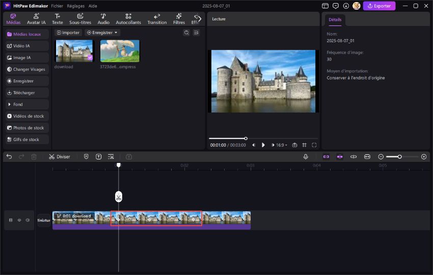The image size is (433, 275).
Task: Enter fullscreen preview
Action: pos(314,145)
